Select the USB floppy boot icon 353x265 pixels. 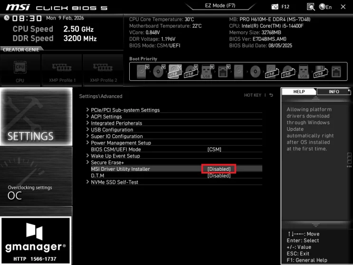[x=320, y=71]
